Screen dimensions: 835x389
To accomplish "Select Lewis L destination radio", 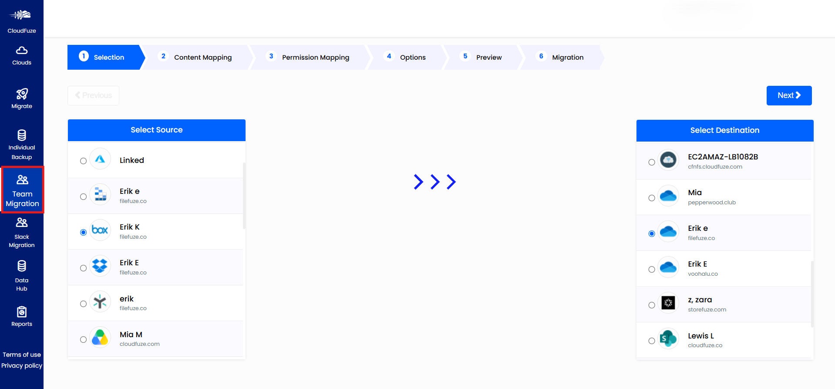I will [652, 341].
